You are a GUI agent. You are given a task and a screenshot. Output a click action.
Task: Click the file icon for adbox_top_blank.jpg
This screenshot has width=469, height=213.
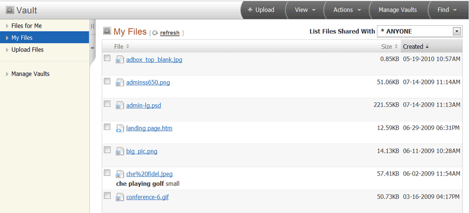point(120,60)
